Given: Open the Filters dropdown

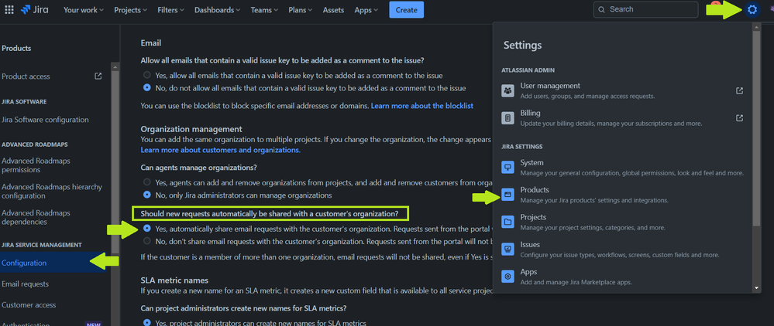Looking at the screenshot, I should coord(170,10).
